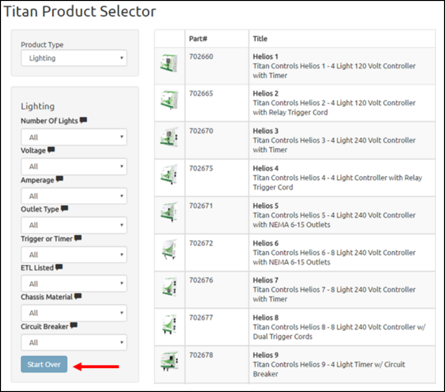Viewport: 445px width, 392px height.
Task: Click the Amperage help comment icon
Action: [x=60, y=179]
